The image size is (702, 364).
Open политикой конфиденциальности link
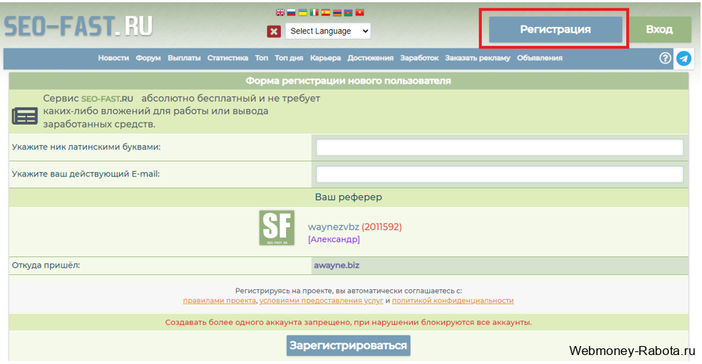(453, 300)
